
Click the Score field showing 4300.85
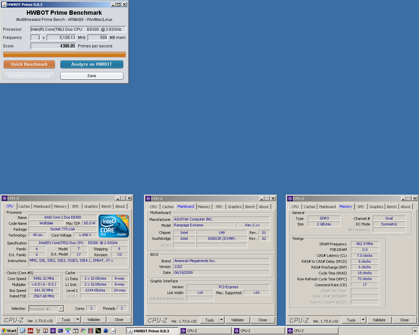click(53, 46)
